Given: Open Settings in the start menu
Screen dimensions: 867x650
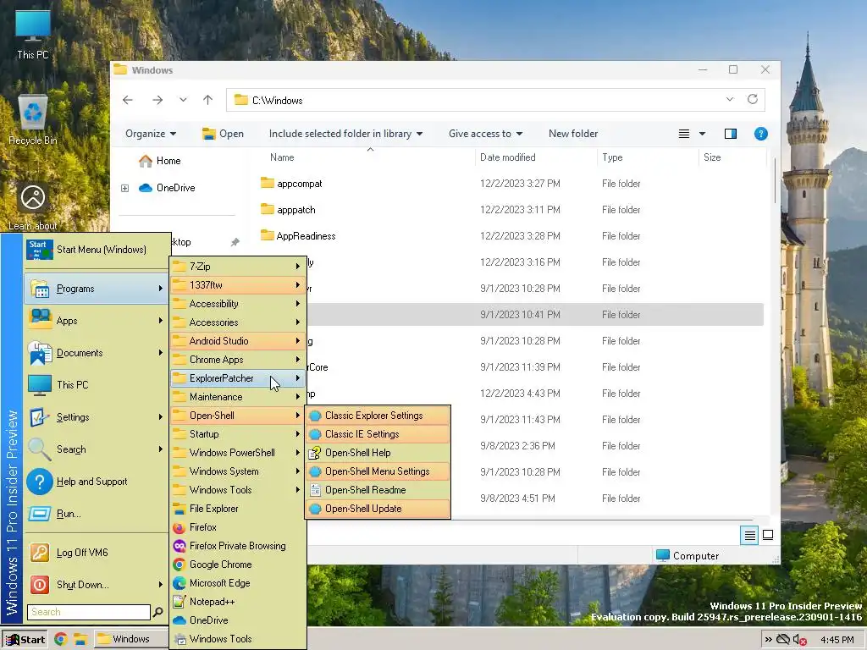Looking at the screenshot, I should pyautogui.click(x=97, y=417).
